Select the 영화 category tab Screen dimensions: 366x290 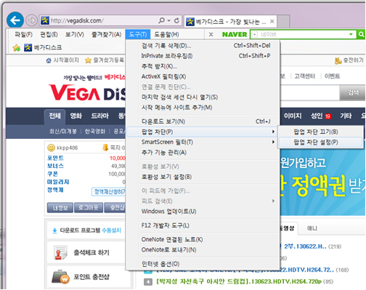pyautogui.click(x=76, y=116)
